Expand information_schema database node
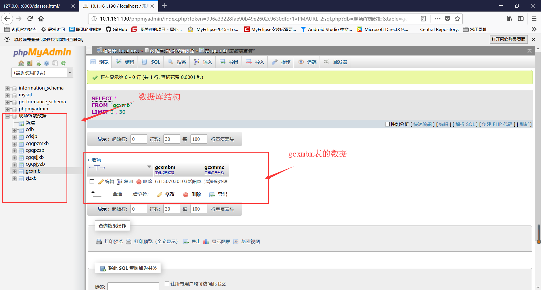This screenshot has height=290, width=541. [7, 89]
